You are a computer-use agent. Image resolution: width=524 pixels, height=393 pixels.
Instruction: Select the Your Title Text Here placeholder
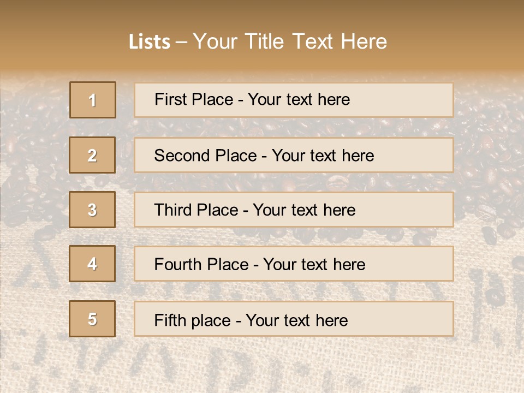[290, 41]
